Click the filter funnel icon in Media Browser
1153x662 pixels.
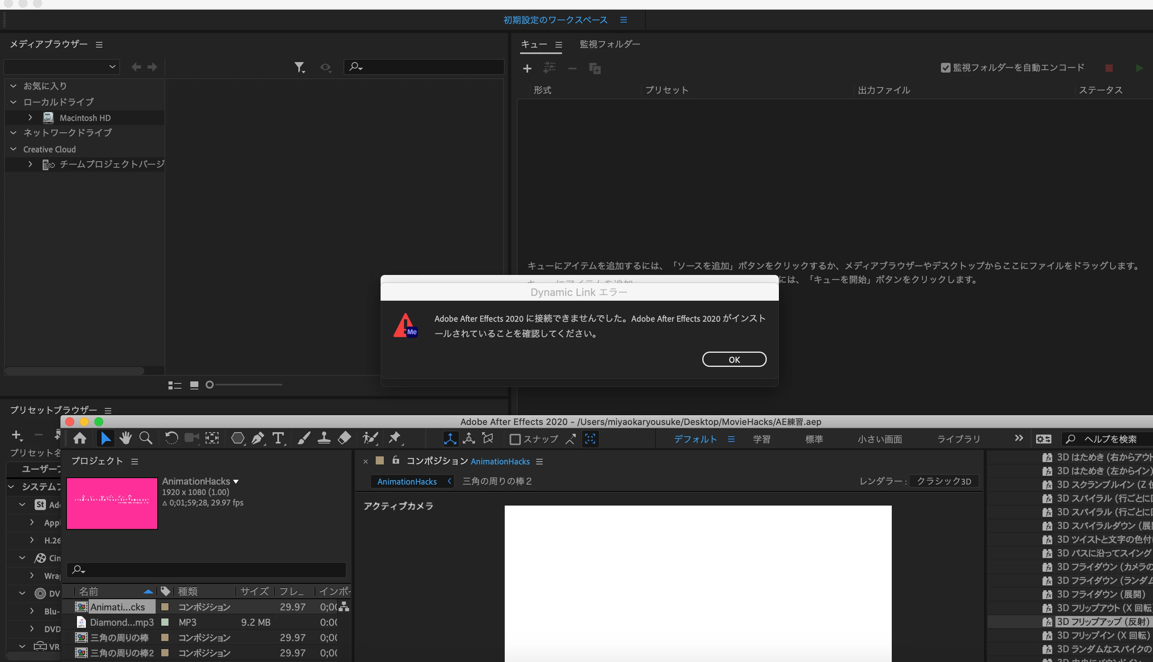click(x=299, y=67)
